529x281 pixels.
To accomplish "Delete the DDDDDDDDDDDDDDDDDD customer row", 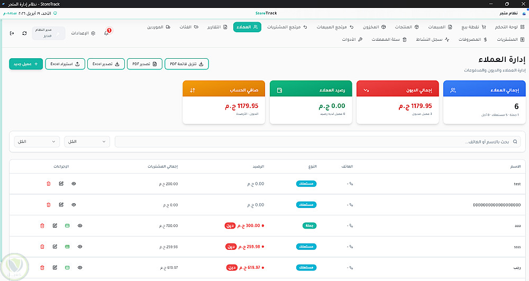I will [x=49, y=205].
